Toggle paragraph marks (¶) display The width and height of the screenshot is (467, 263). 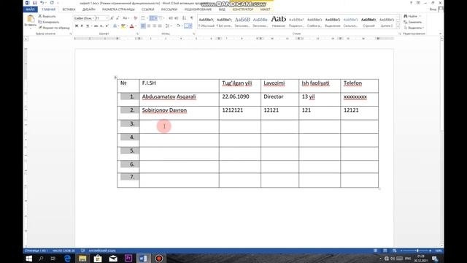click(191, 18)
